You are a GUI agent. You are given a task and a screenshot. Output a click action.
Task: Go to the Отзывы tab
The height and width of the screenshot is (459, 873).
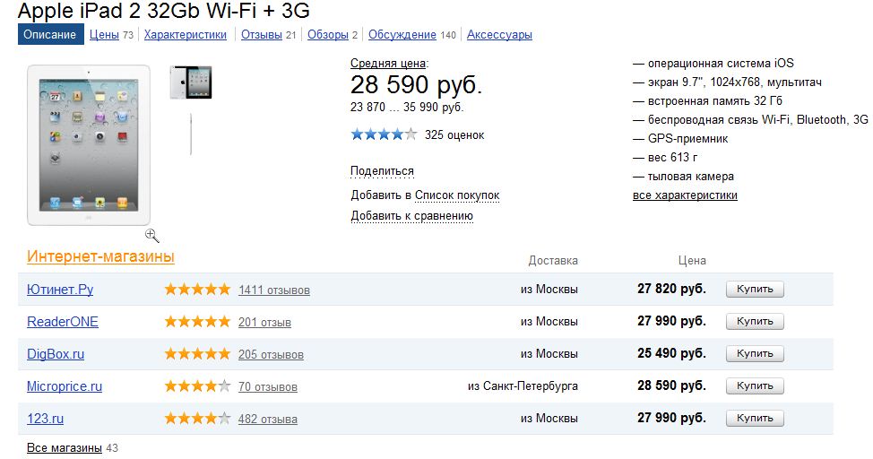[x=262, y=35]
